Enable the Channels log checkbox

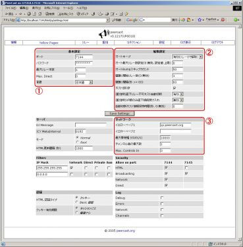click(162, 215)
